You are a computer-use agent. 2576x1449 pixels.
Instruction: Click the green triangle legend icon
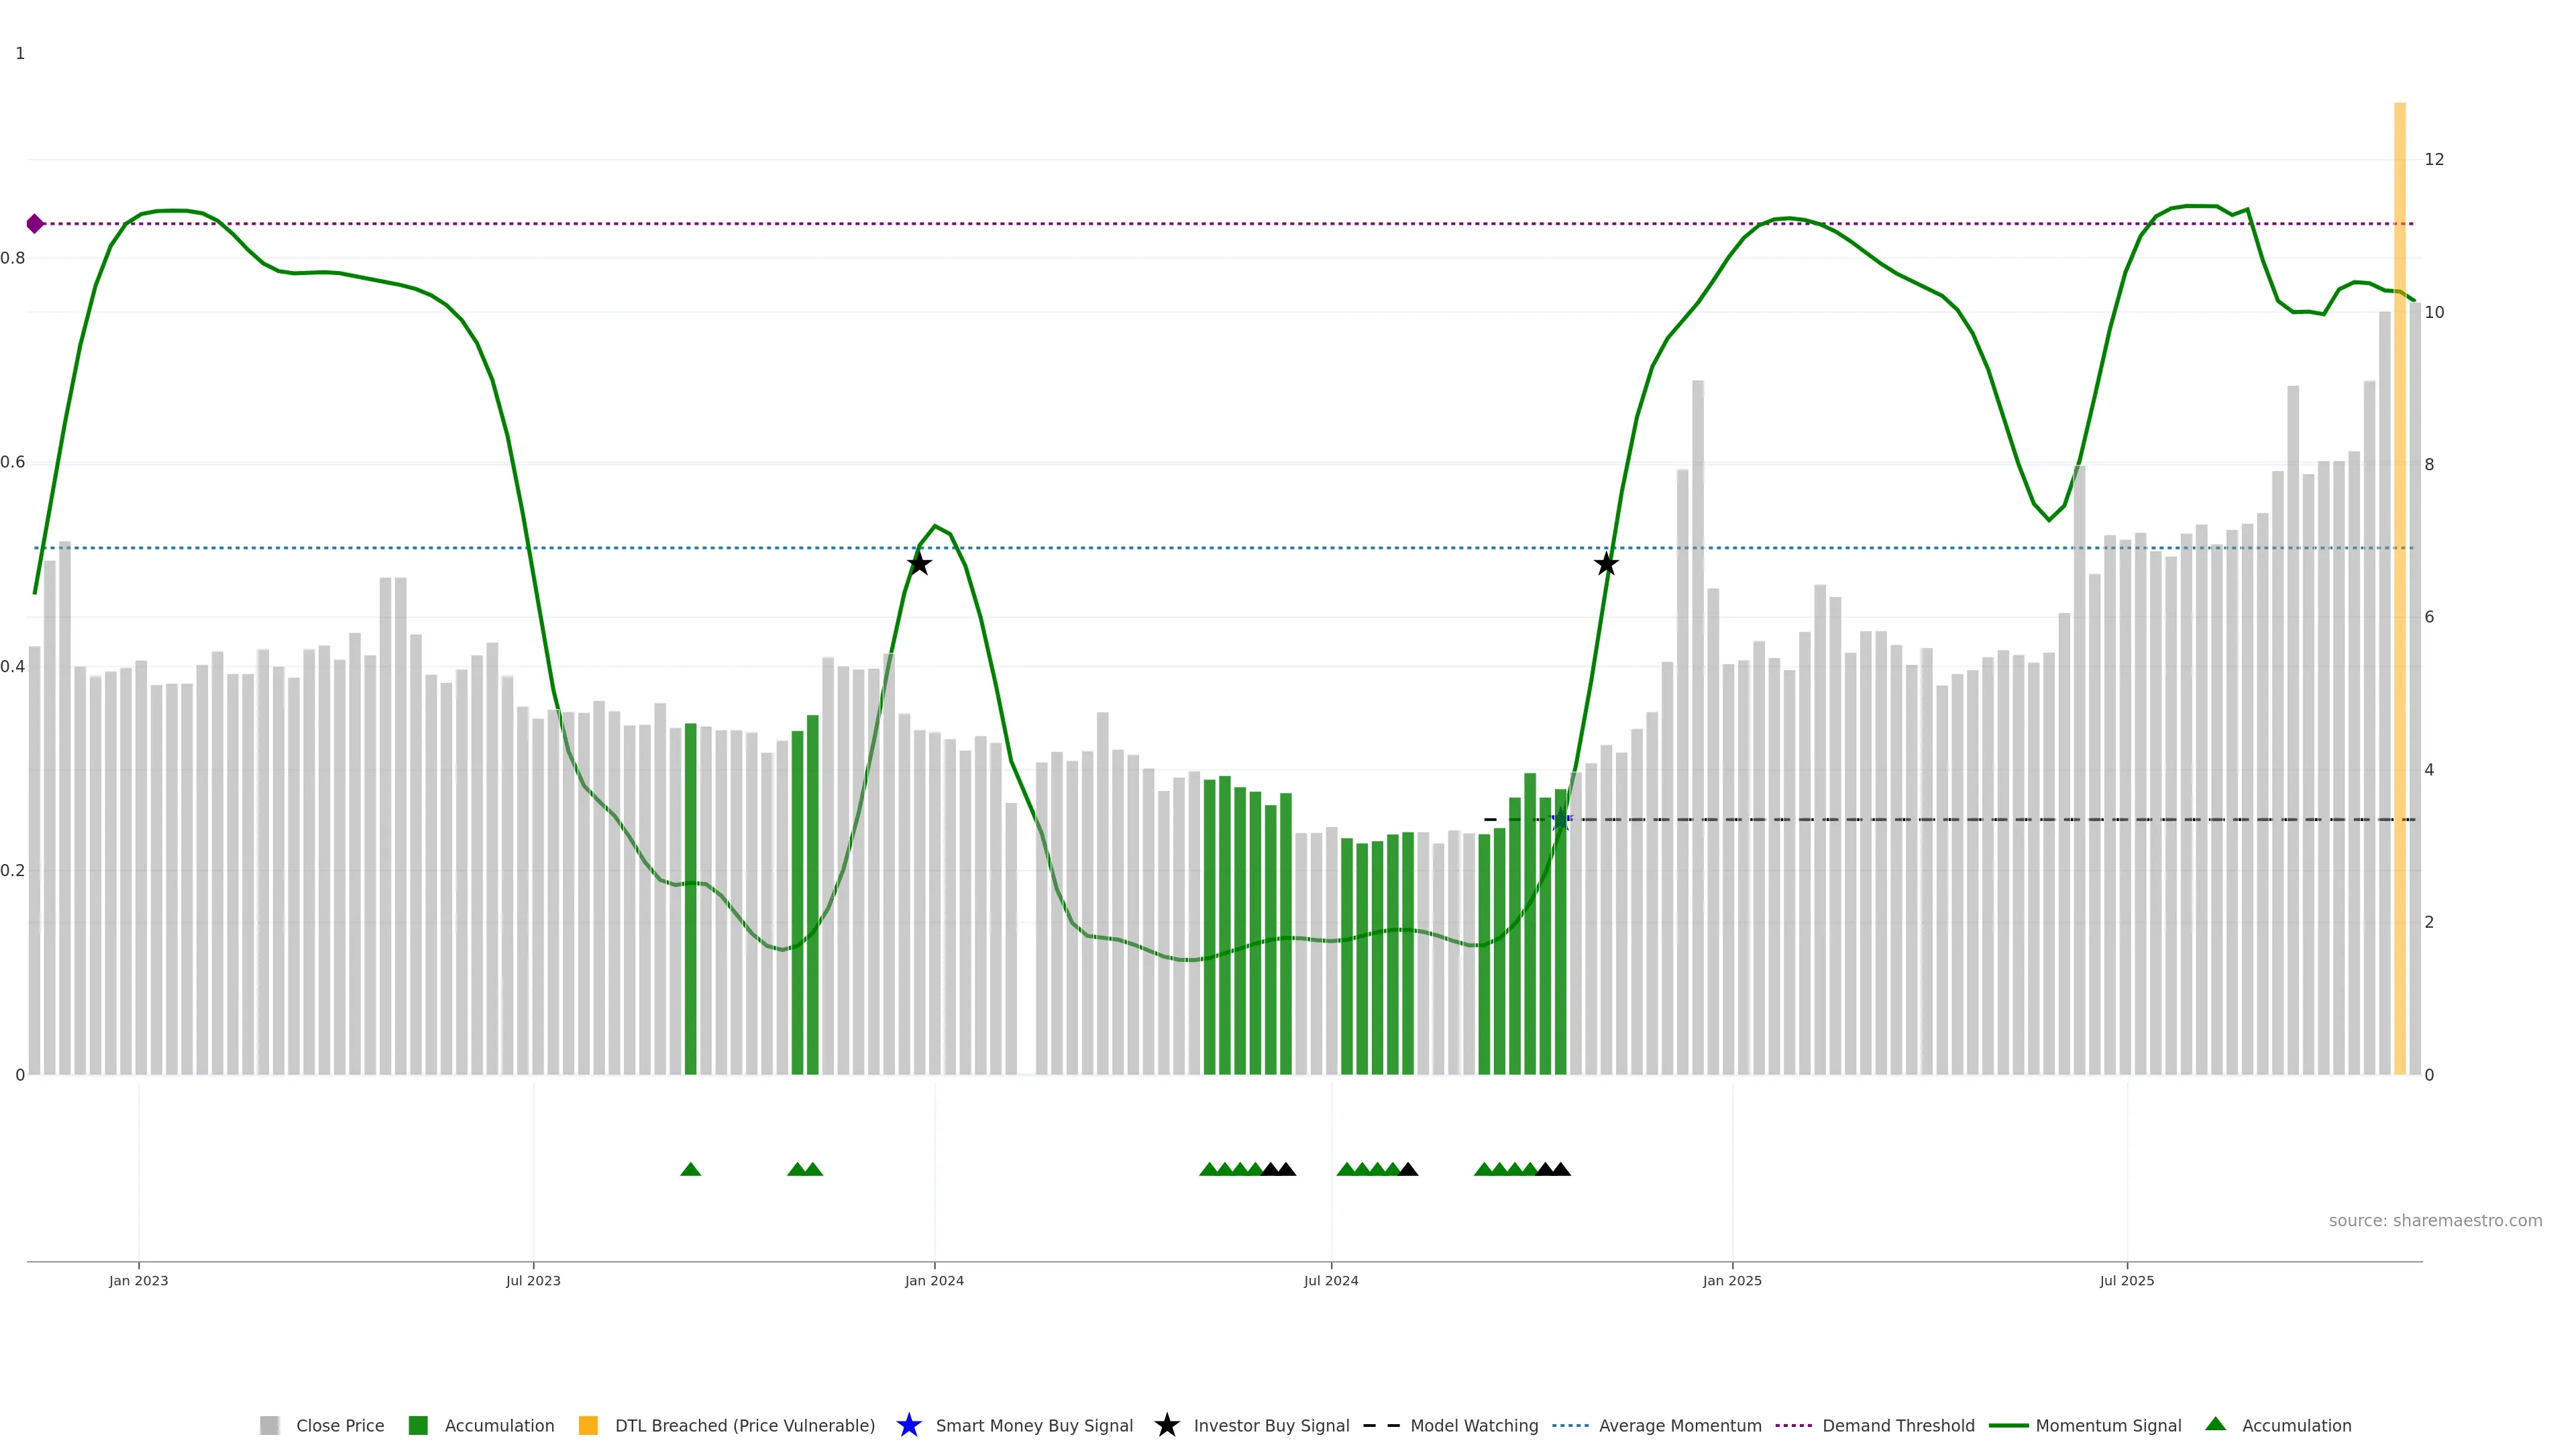[x=2215, y=1424]
